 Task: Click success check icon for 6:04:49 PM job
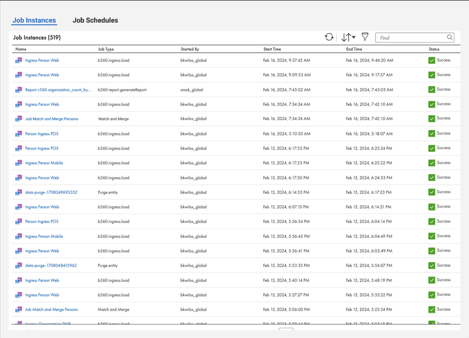click(x=431, y=236)
